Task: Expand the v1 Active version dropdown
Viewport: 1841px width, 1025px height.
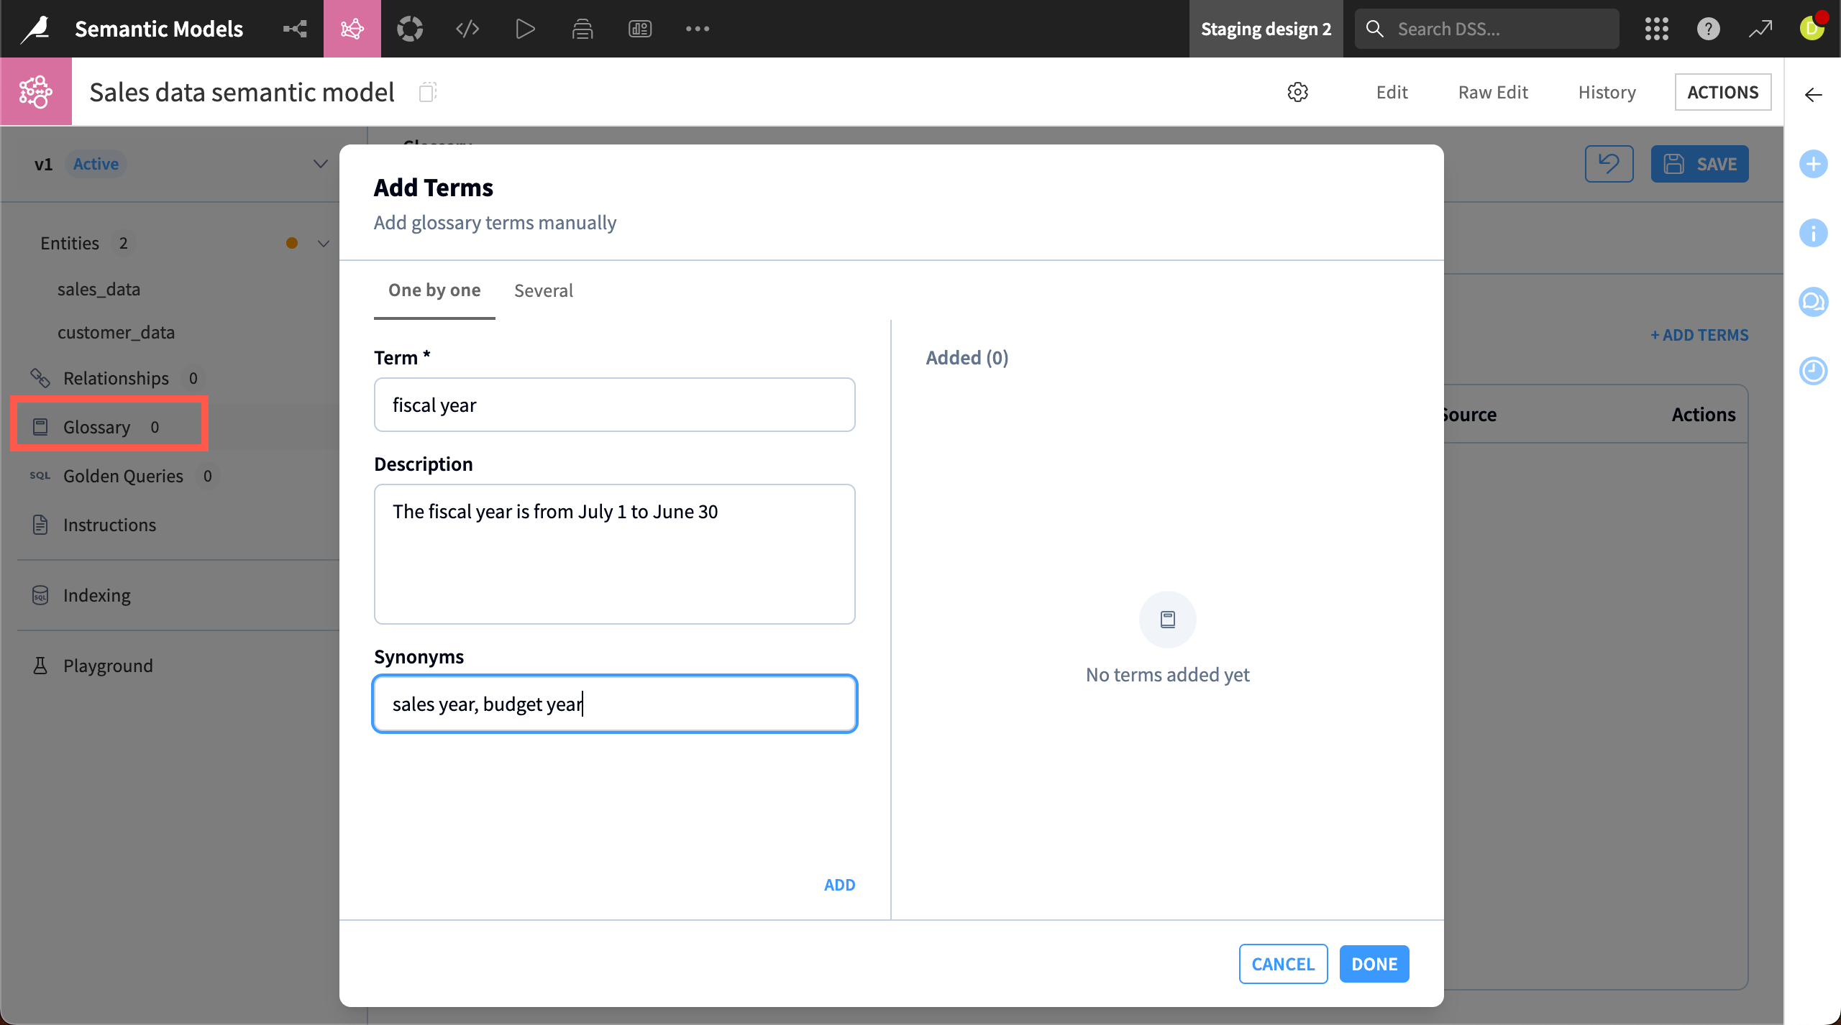Action: pos(320,164)
